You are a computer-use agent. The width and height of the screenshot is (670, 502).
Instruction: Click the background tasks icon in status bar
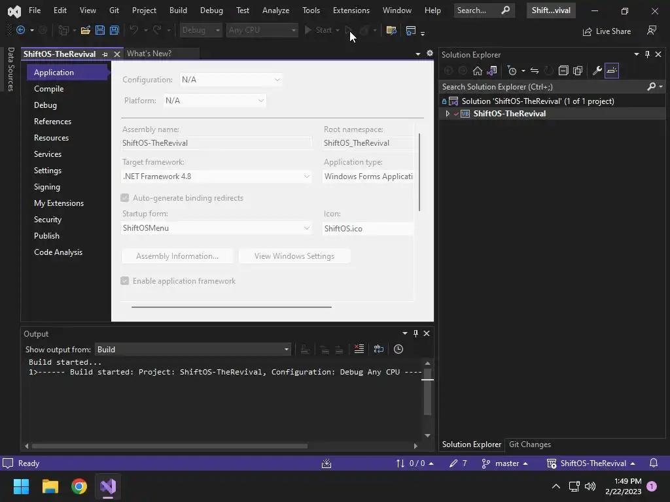click(326, 463)
